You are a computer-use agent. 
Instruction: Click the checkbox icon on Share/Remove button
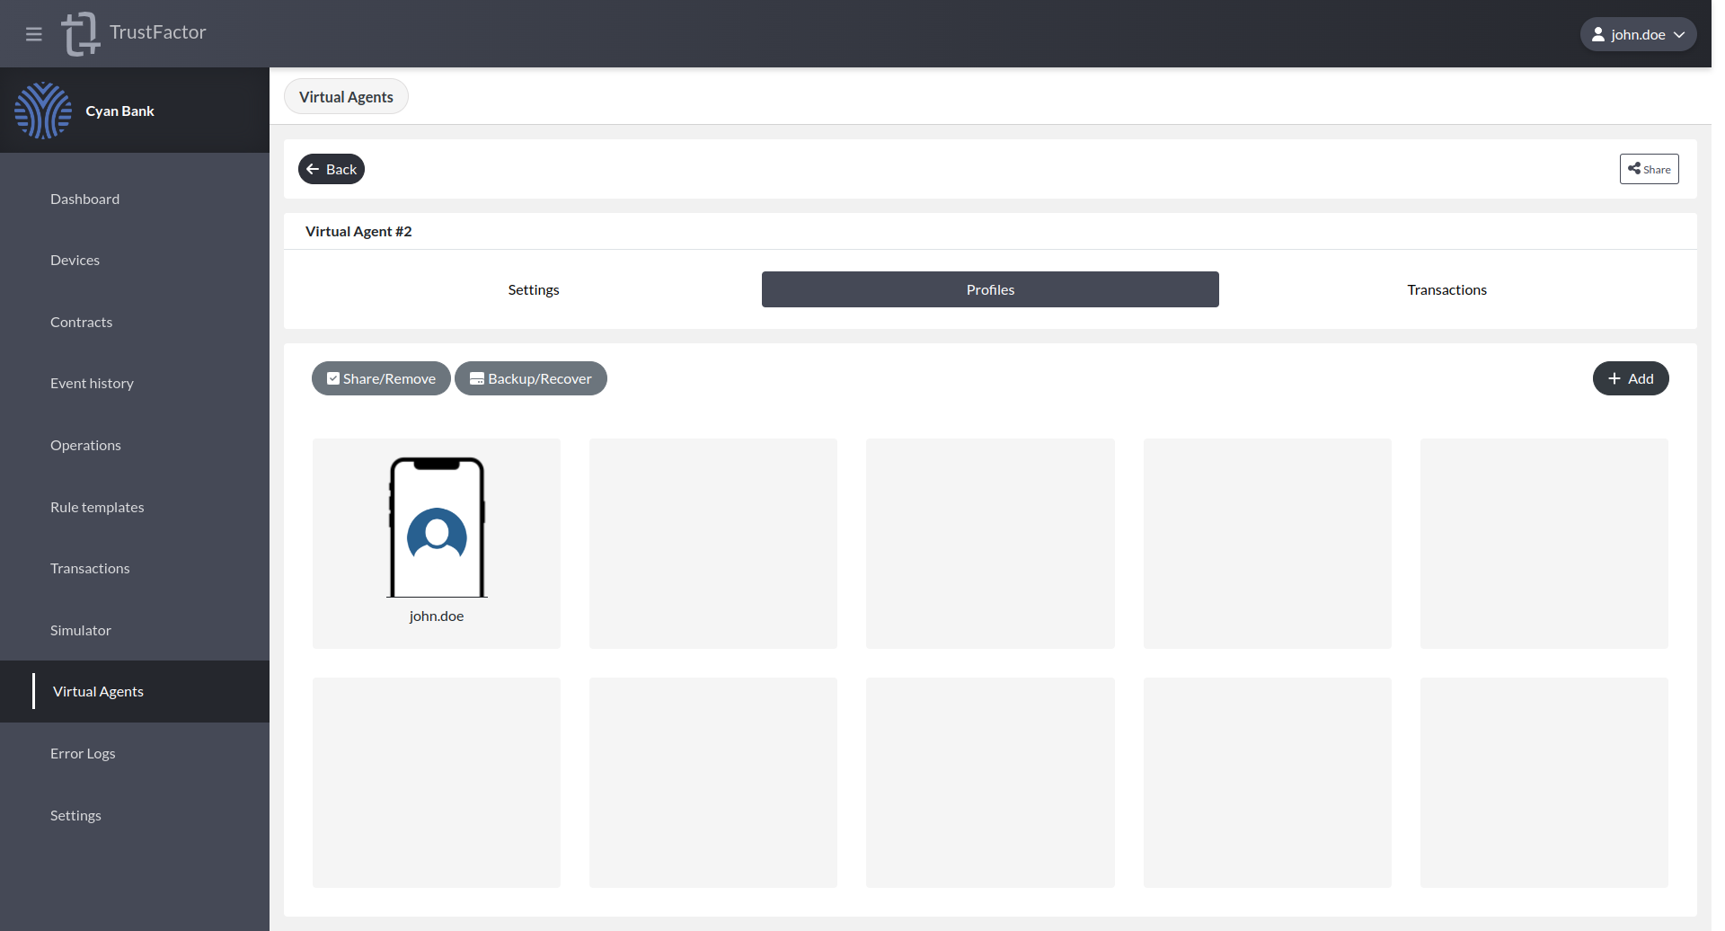332,377
